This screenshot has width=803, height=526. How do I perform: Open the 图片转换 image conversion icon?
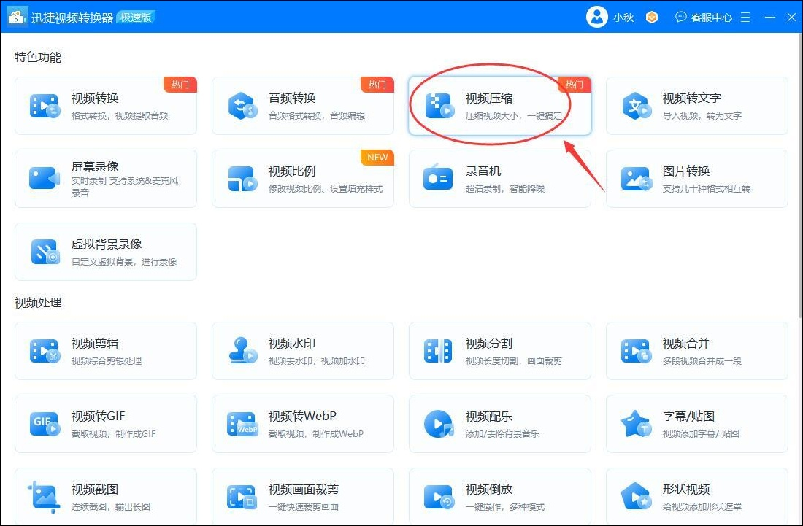[x=636, y=179]
